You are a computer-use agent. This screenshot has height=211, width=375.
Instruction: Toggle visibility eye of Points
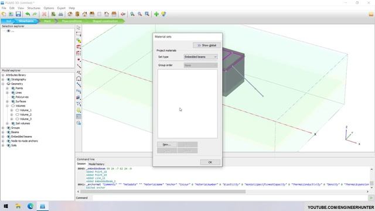[x=13, y=89]
